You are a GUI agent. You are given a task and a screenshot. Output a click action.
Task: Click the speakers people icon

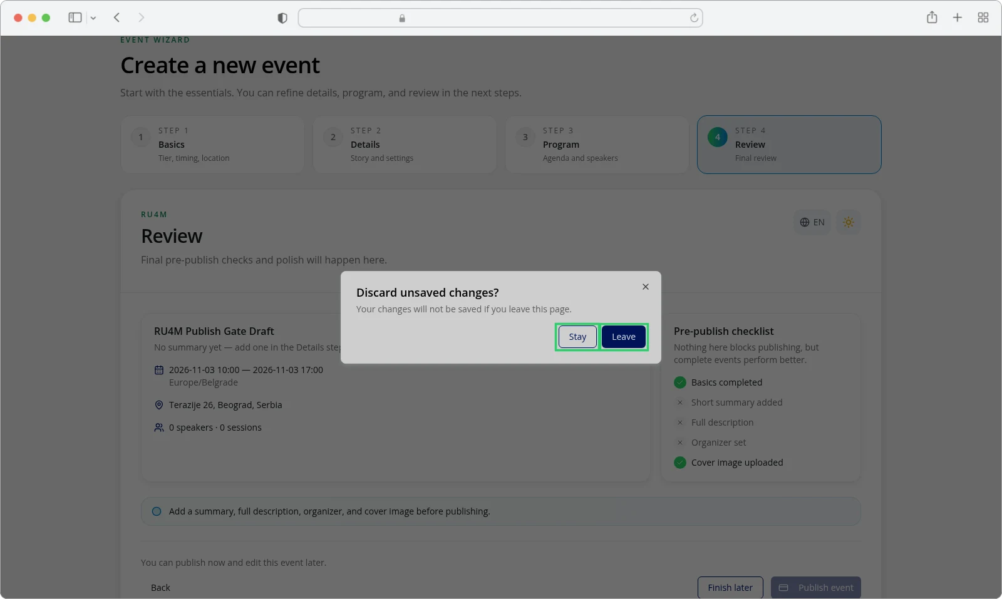(x=159, y=427)
